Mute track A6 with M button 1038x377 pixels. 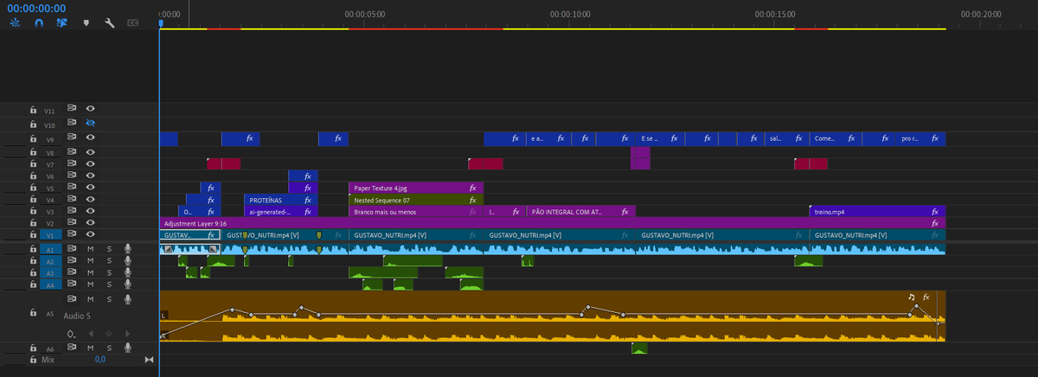tap(91, 348)
